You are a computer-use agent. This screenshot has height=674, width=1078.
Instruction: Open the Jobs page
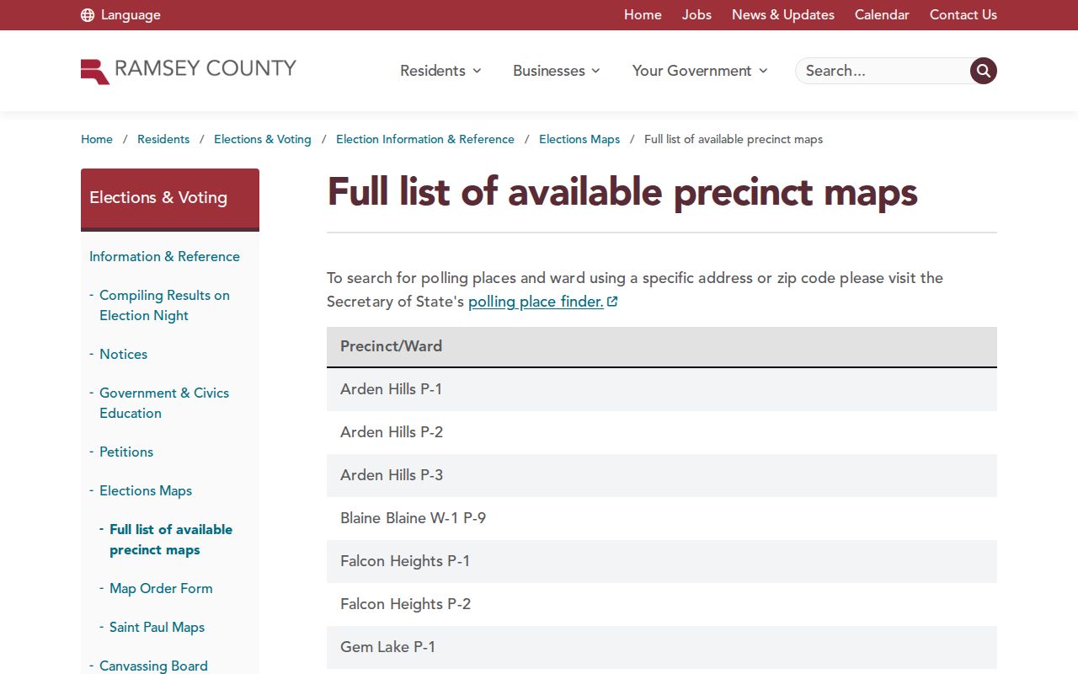(696, 15)
